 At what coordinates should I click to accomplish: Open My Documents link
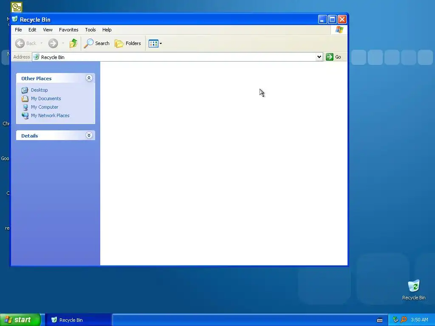[46, 98]
